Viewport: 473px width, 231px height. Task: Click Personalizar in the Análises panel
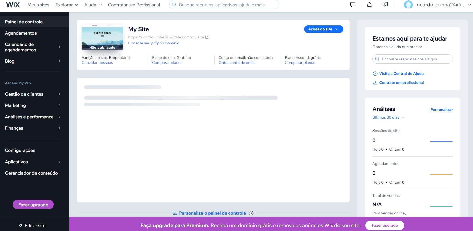tap(442, 110)
